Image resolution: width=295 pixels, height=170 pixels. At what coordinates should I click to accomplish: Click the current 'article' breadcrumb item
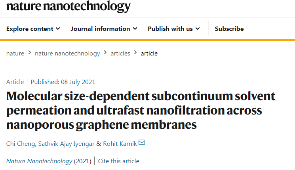pos(149,53)
